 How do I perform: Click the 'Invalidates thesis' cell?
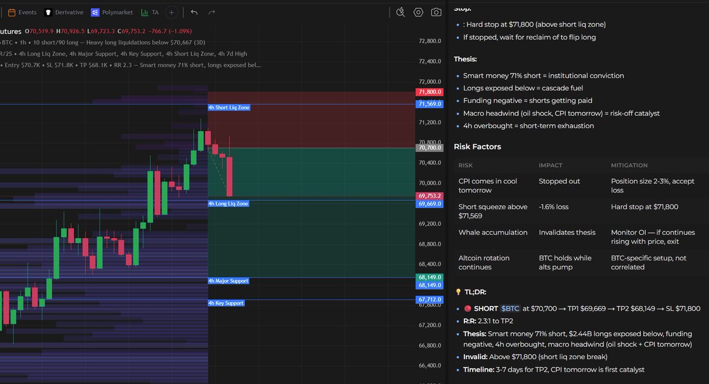coord(567,232)
